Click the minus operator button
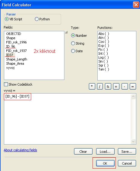140x171 pixels. click(125, 87)
